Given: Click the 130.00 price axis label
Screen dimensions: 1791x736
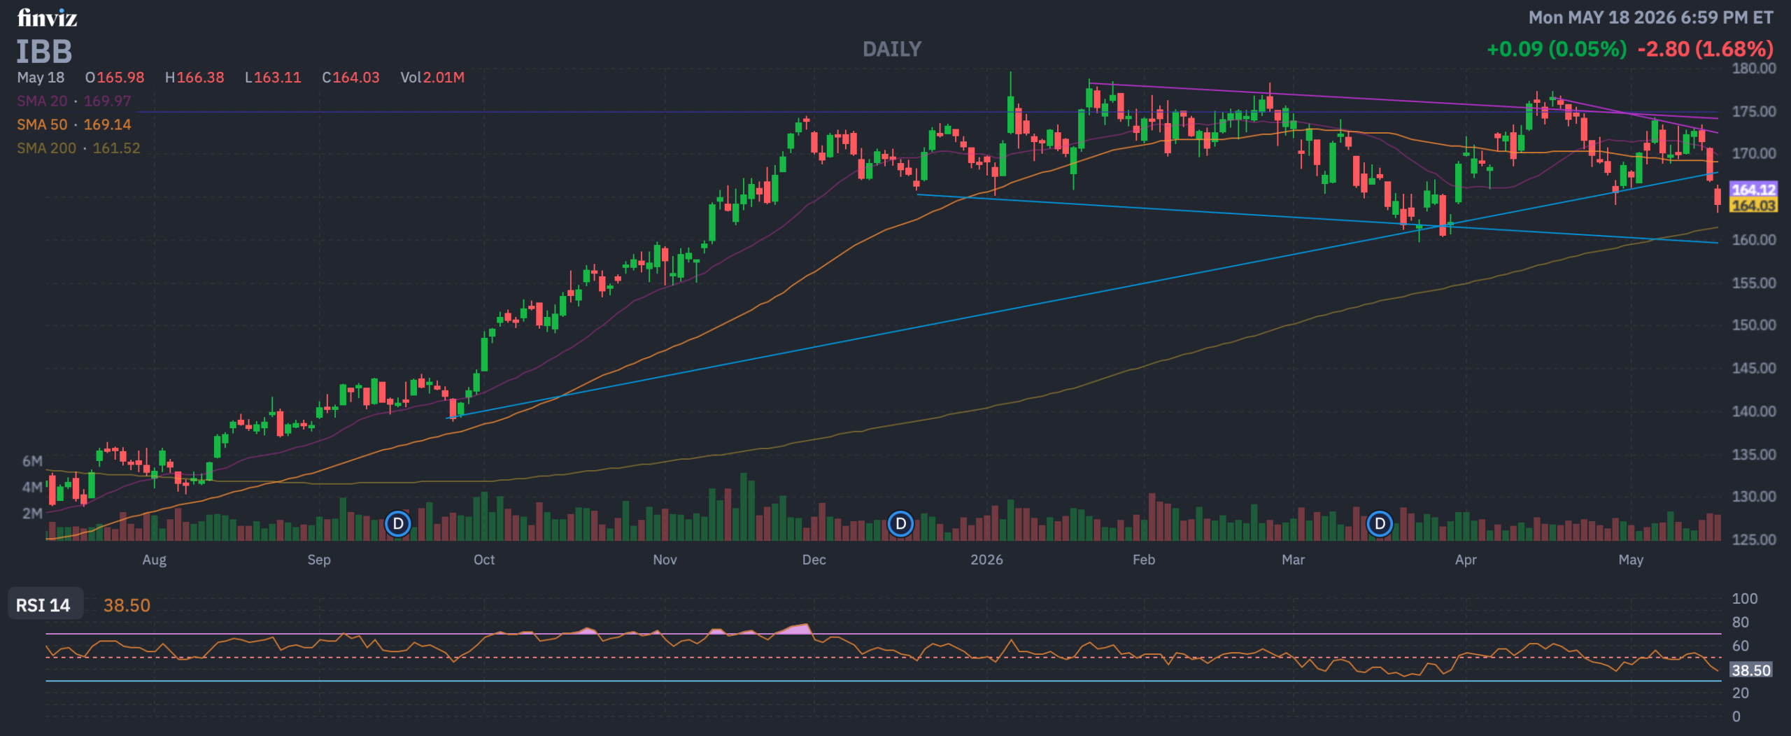Looking at the screenshot, I should coord(1754,497).
